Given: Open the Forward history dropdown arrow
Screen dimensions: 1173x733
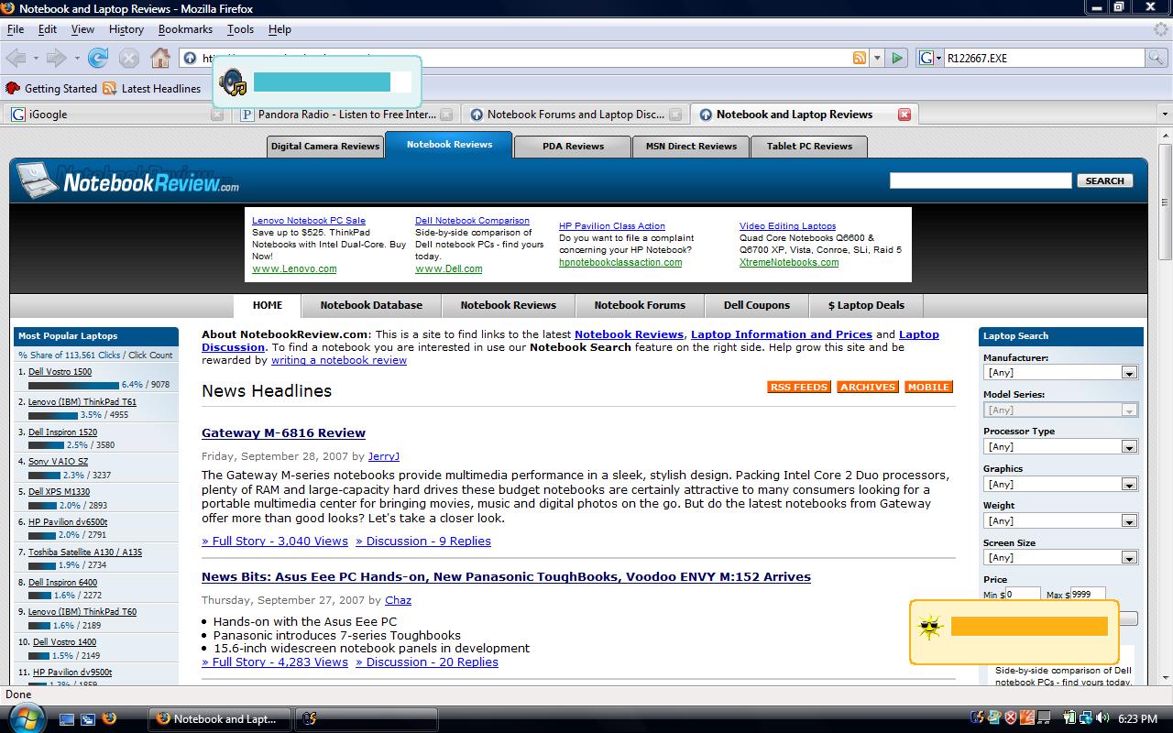Looking at the screenshot, I should click(77, 58).
